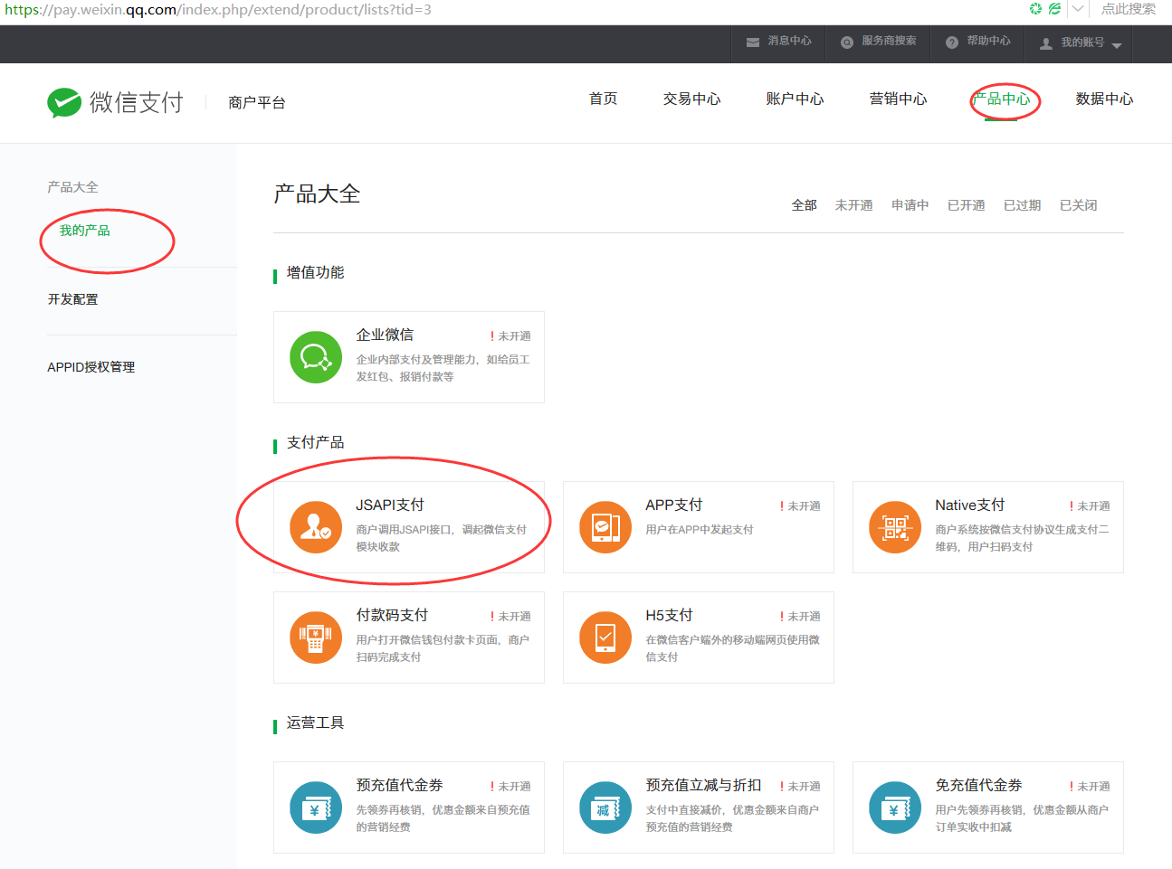Click the 预充值立减与折扣 discount icon
This screenshot has height=869, width=1172.
pos(605,808)
